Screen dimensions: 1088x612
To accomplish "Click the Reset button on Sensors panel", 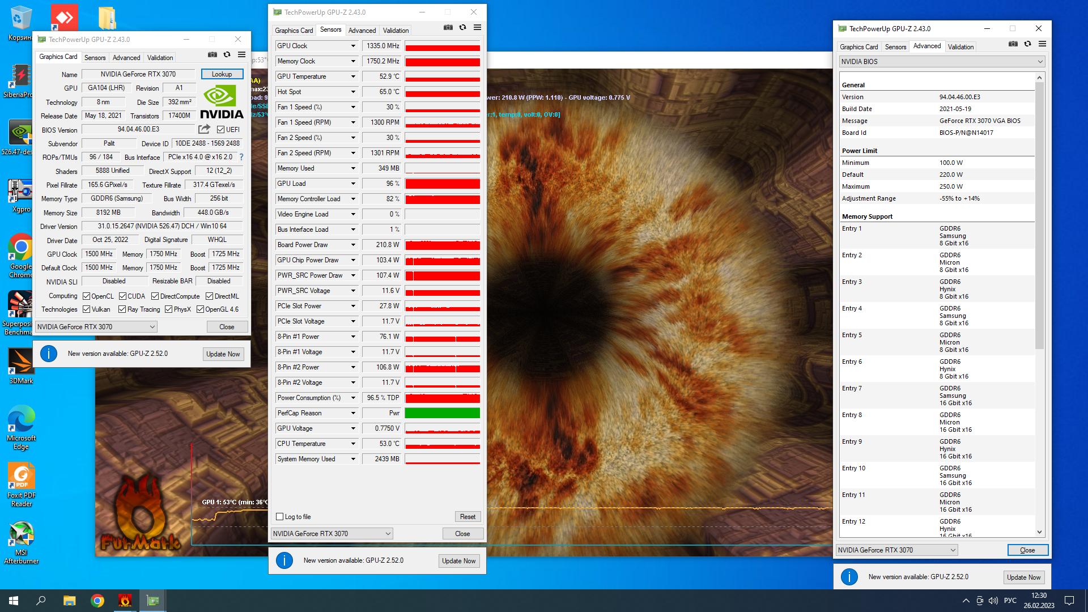I will point(466,516).
